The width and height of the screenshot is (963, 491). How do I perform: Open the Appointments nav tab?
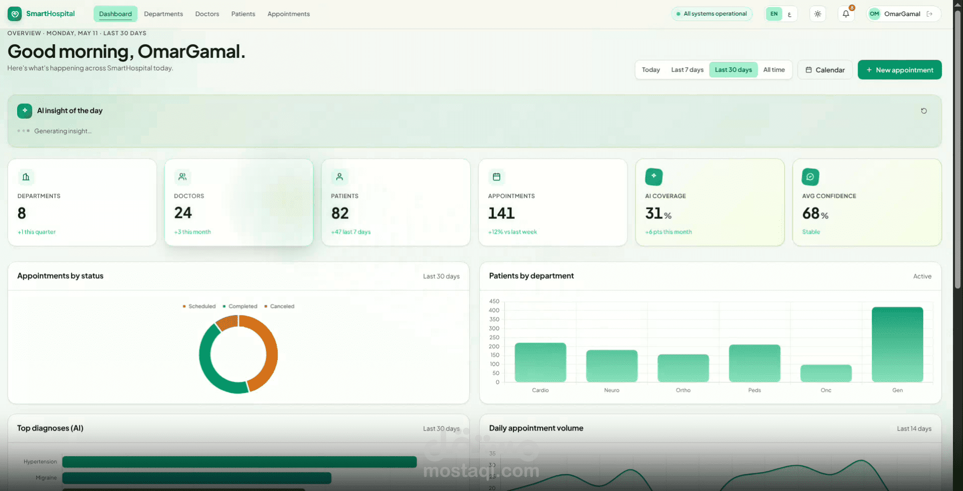click(x=288, y=14)
